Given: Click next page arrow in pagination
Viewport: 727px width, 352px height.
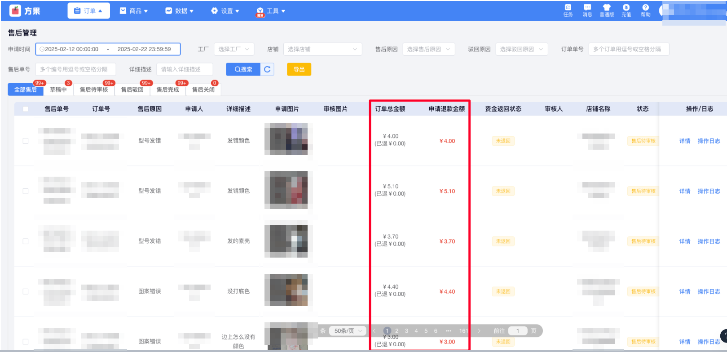Looking at the screenshot, I should (479, 331).
